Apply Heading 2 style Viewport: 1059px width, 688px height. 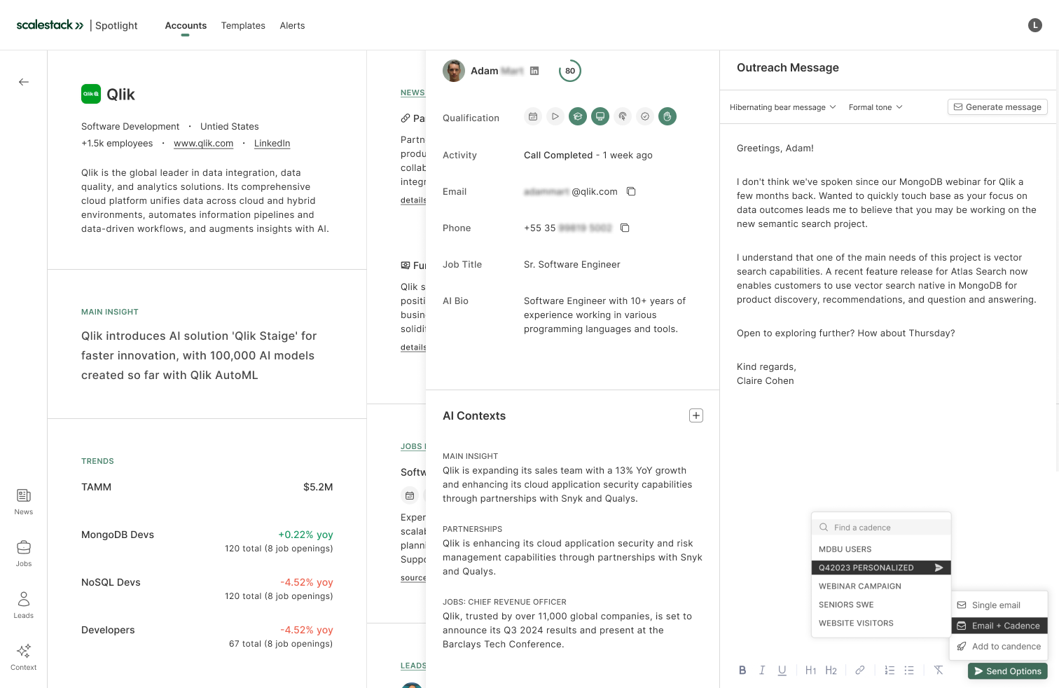(831, 670)
